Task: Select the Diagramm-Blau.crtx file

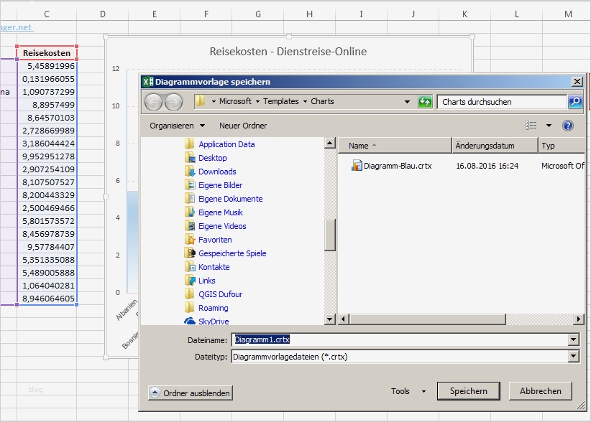Action: coord(397,166)
